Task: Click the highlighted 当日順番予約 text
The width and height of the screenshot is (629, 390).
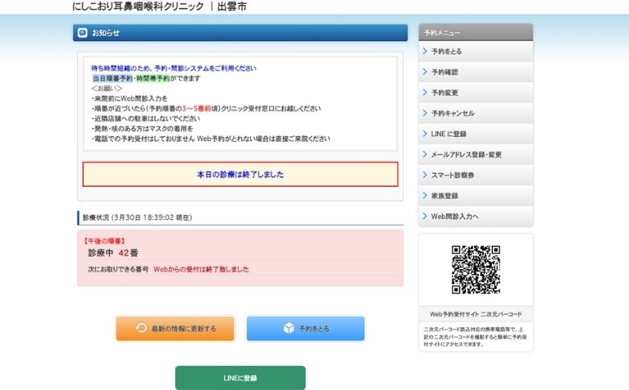Action: point(112,78)
